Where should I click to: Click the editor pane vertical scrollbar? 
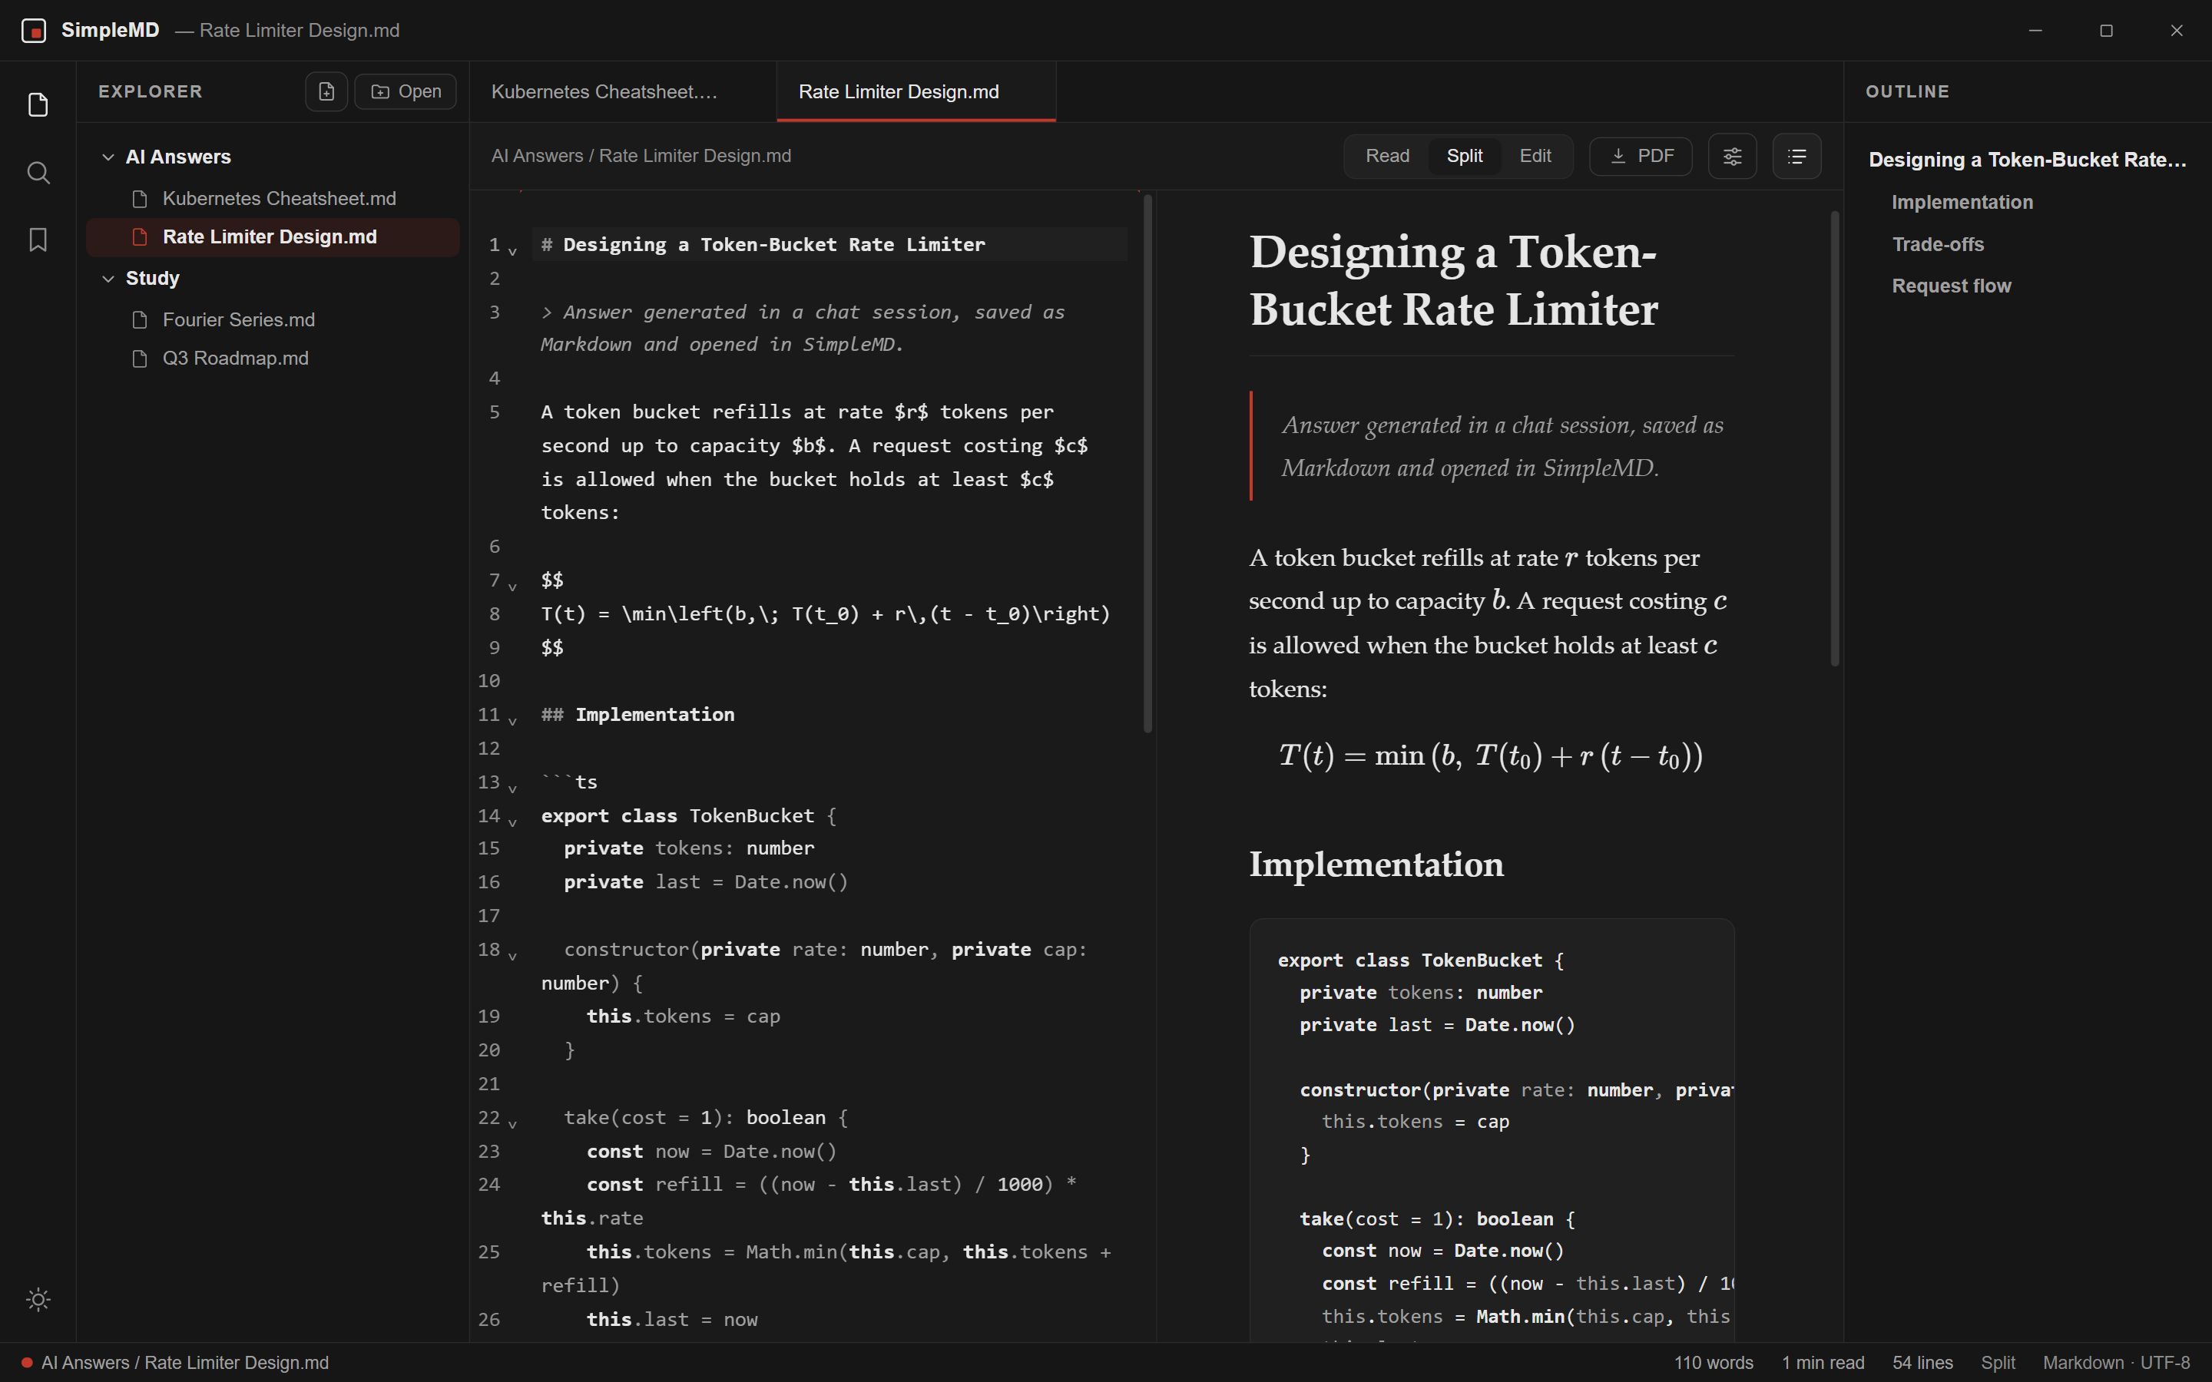coord(1147,464)
